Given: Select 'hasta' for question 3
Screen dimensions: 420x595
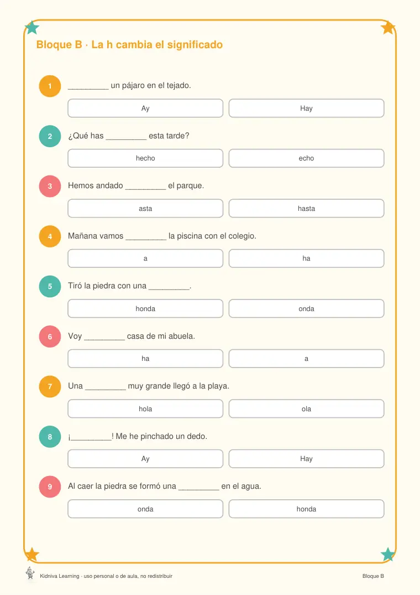Looking at the screenshot, I should [x=306, y=208].
